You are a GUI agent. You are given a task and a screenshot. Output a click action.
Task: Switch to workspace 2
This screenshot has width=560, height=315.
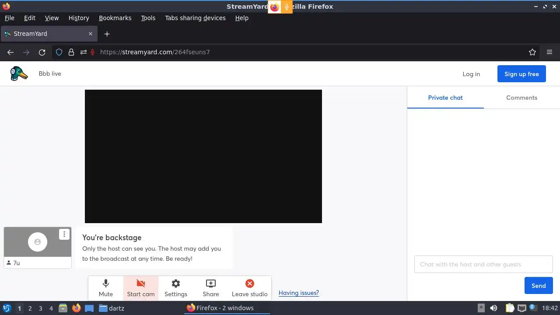coord(30,308)
